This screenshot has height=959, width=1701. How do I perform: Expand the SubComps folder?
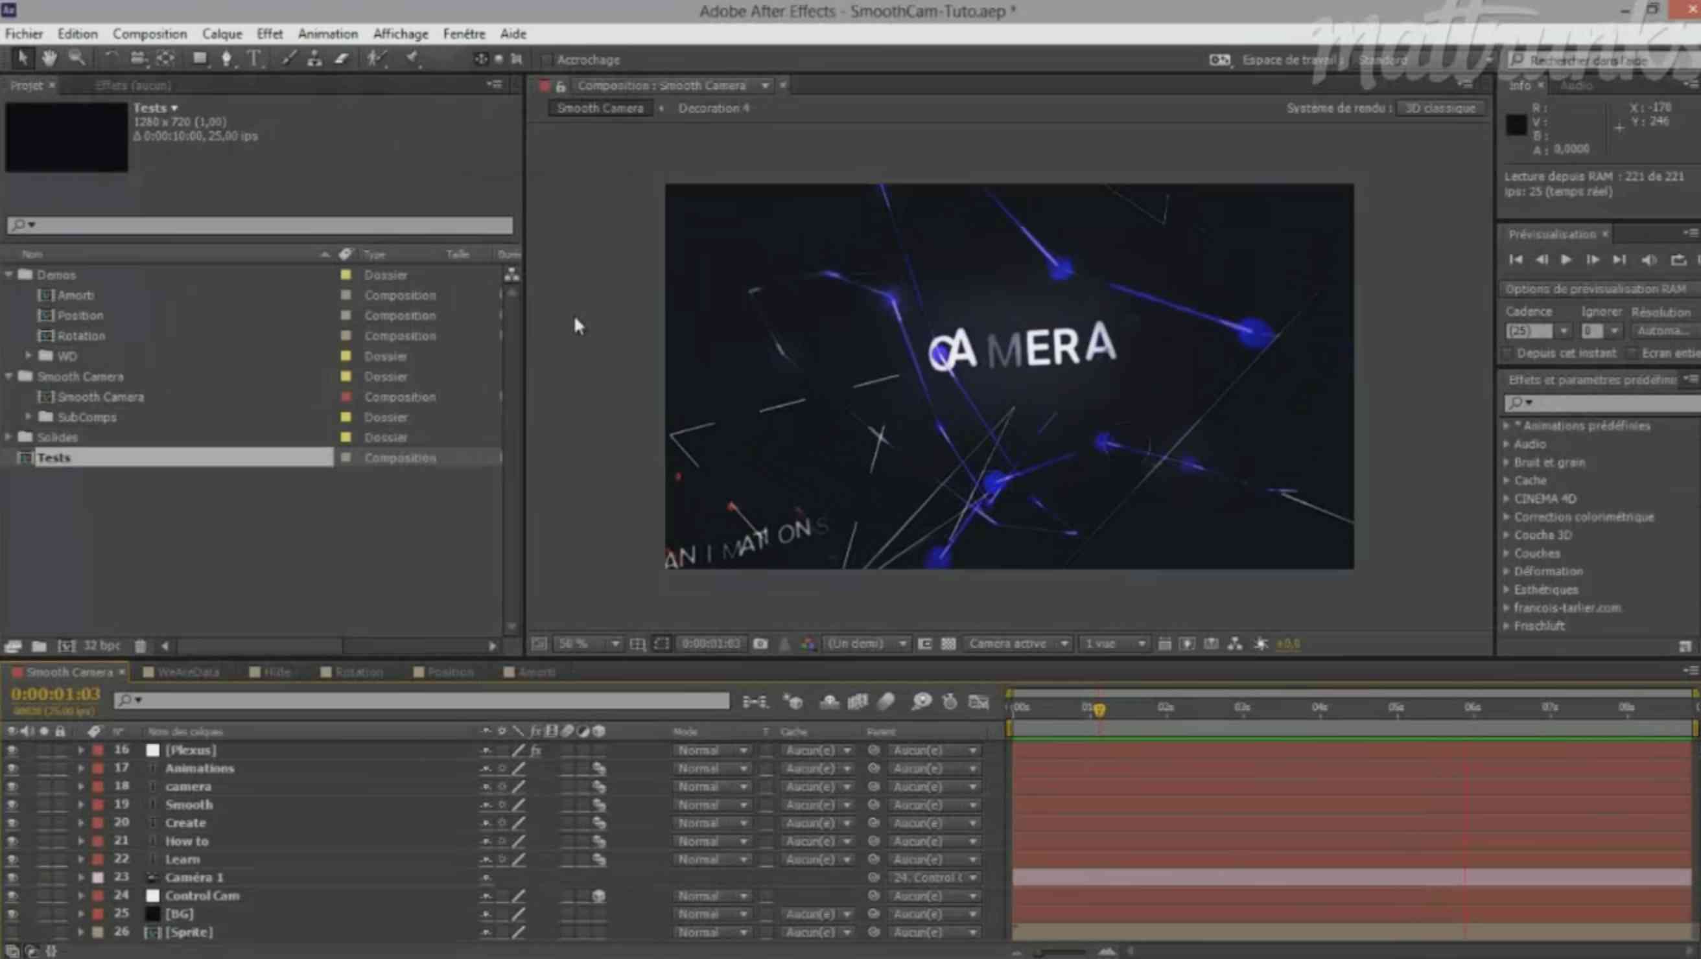coord(29,417)
